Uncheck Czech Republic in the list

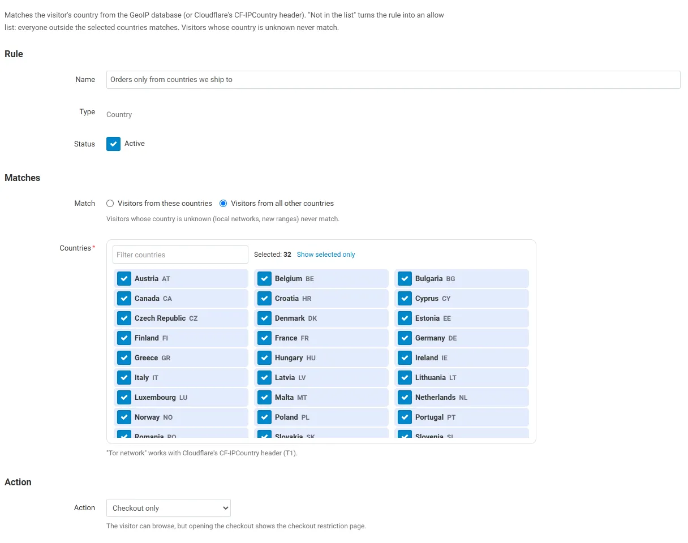coord(124,318)
